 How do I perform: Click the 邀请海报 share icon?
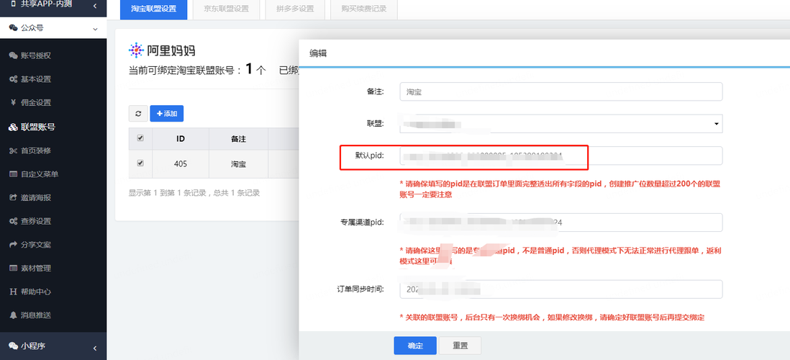13,198
